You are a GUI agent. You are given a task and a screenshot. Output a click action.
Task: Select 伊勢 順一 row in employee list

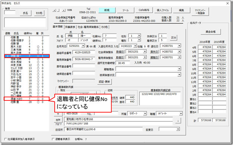(x=27, y=56)
